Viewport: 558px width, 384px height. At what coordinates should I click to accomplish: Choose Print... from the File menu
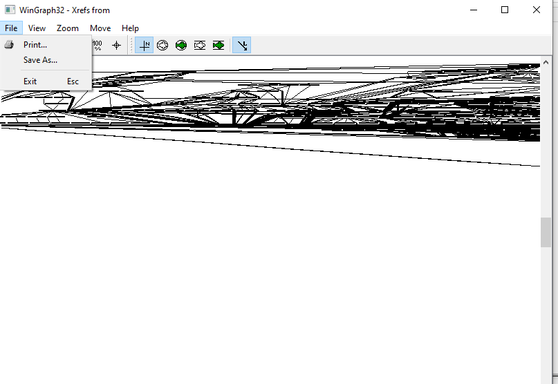tap(35, 45)
